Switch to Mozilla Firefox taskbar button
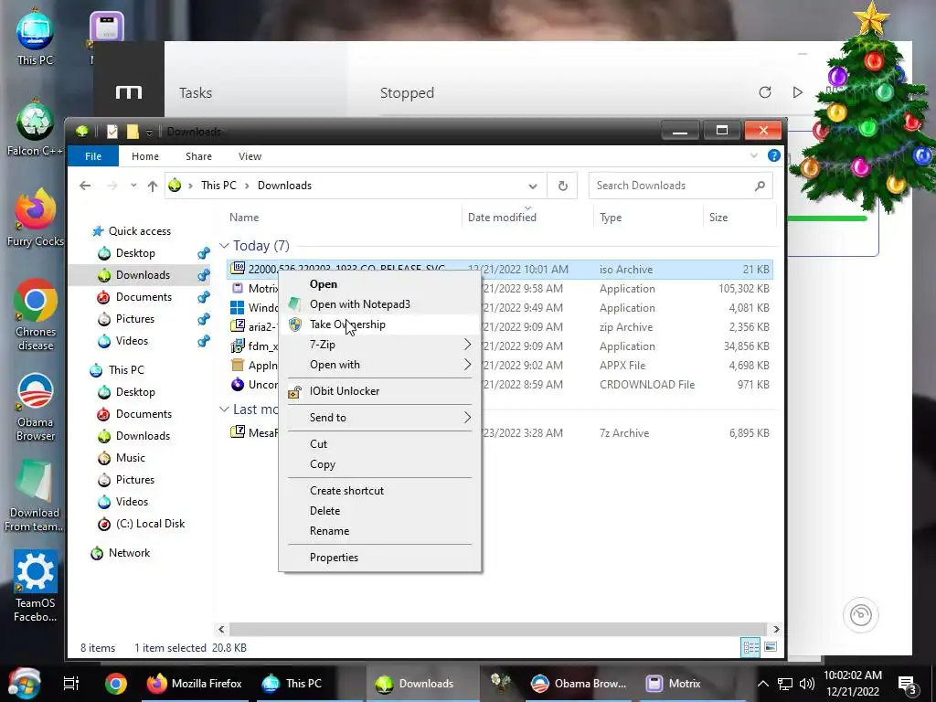 [x=195, y=684]
